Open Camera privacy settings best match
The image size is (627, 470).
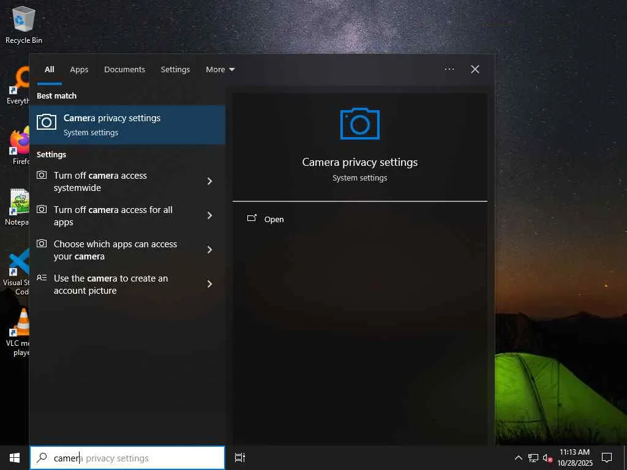pyautogui.click(x=127, y=125)
